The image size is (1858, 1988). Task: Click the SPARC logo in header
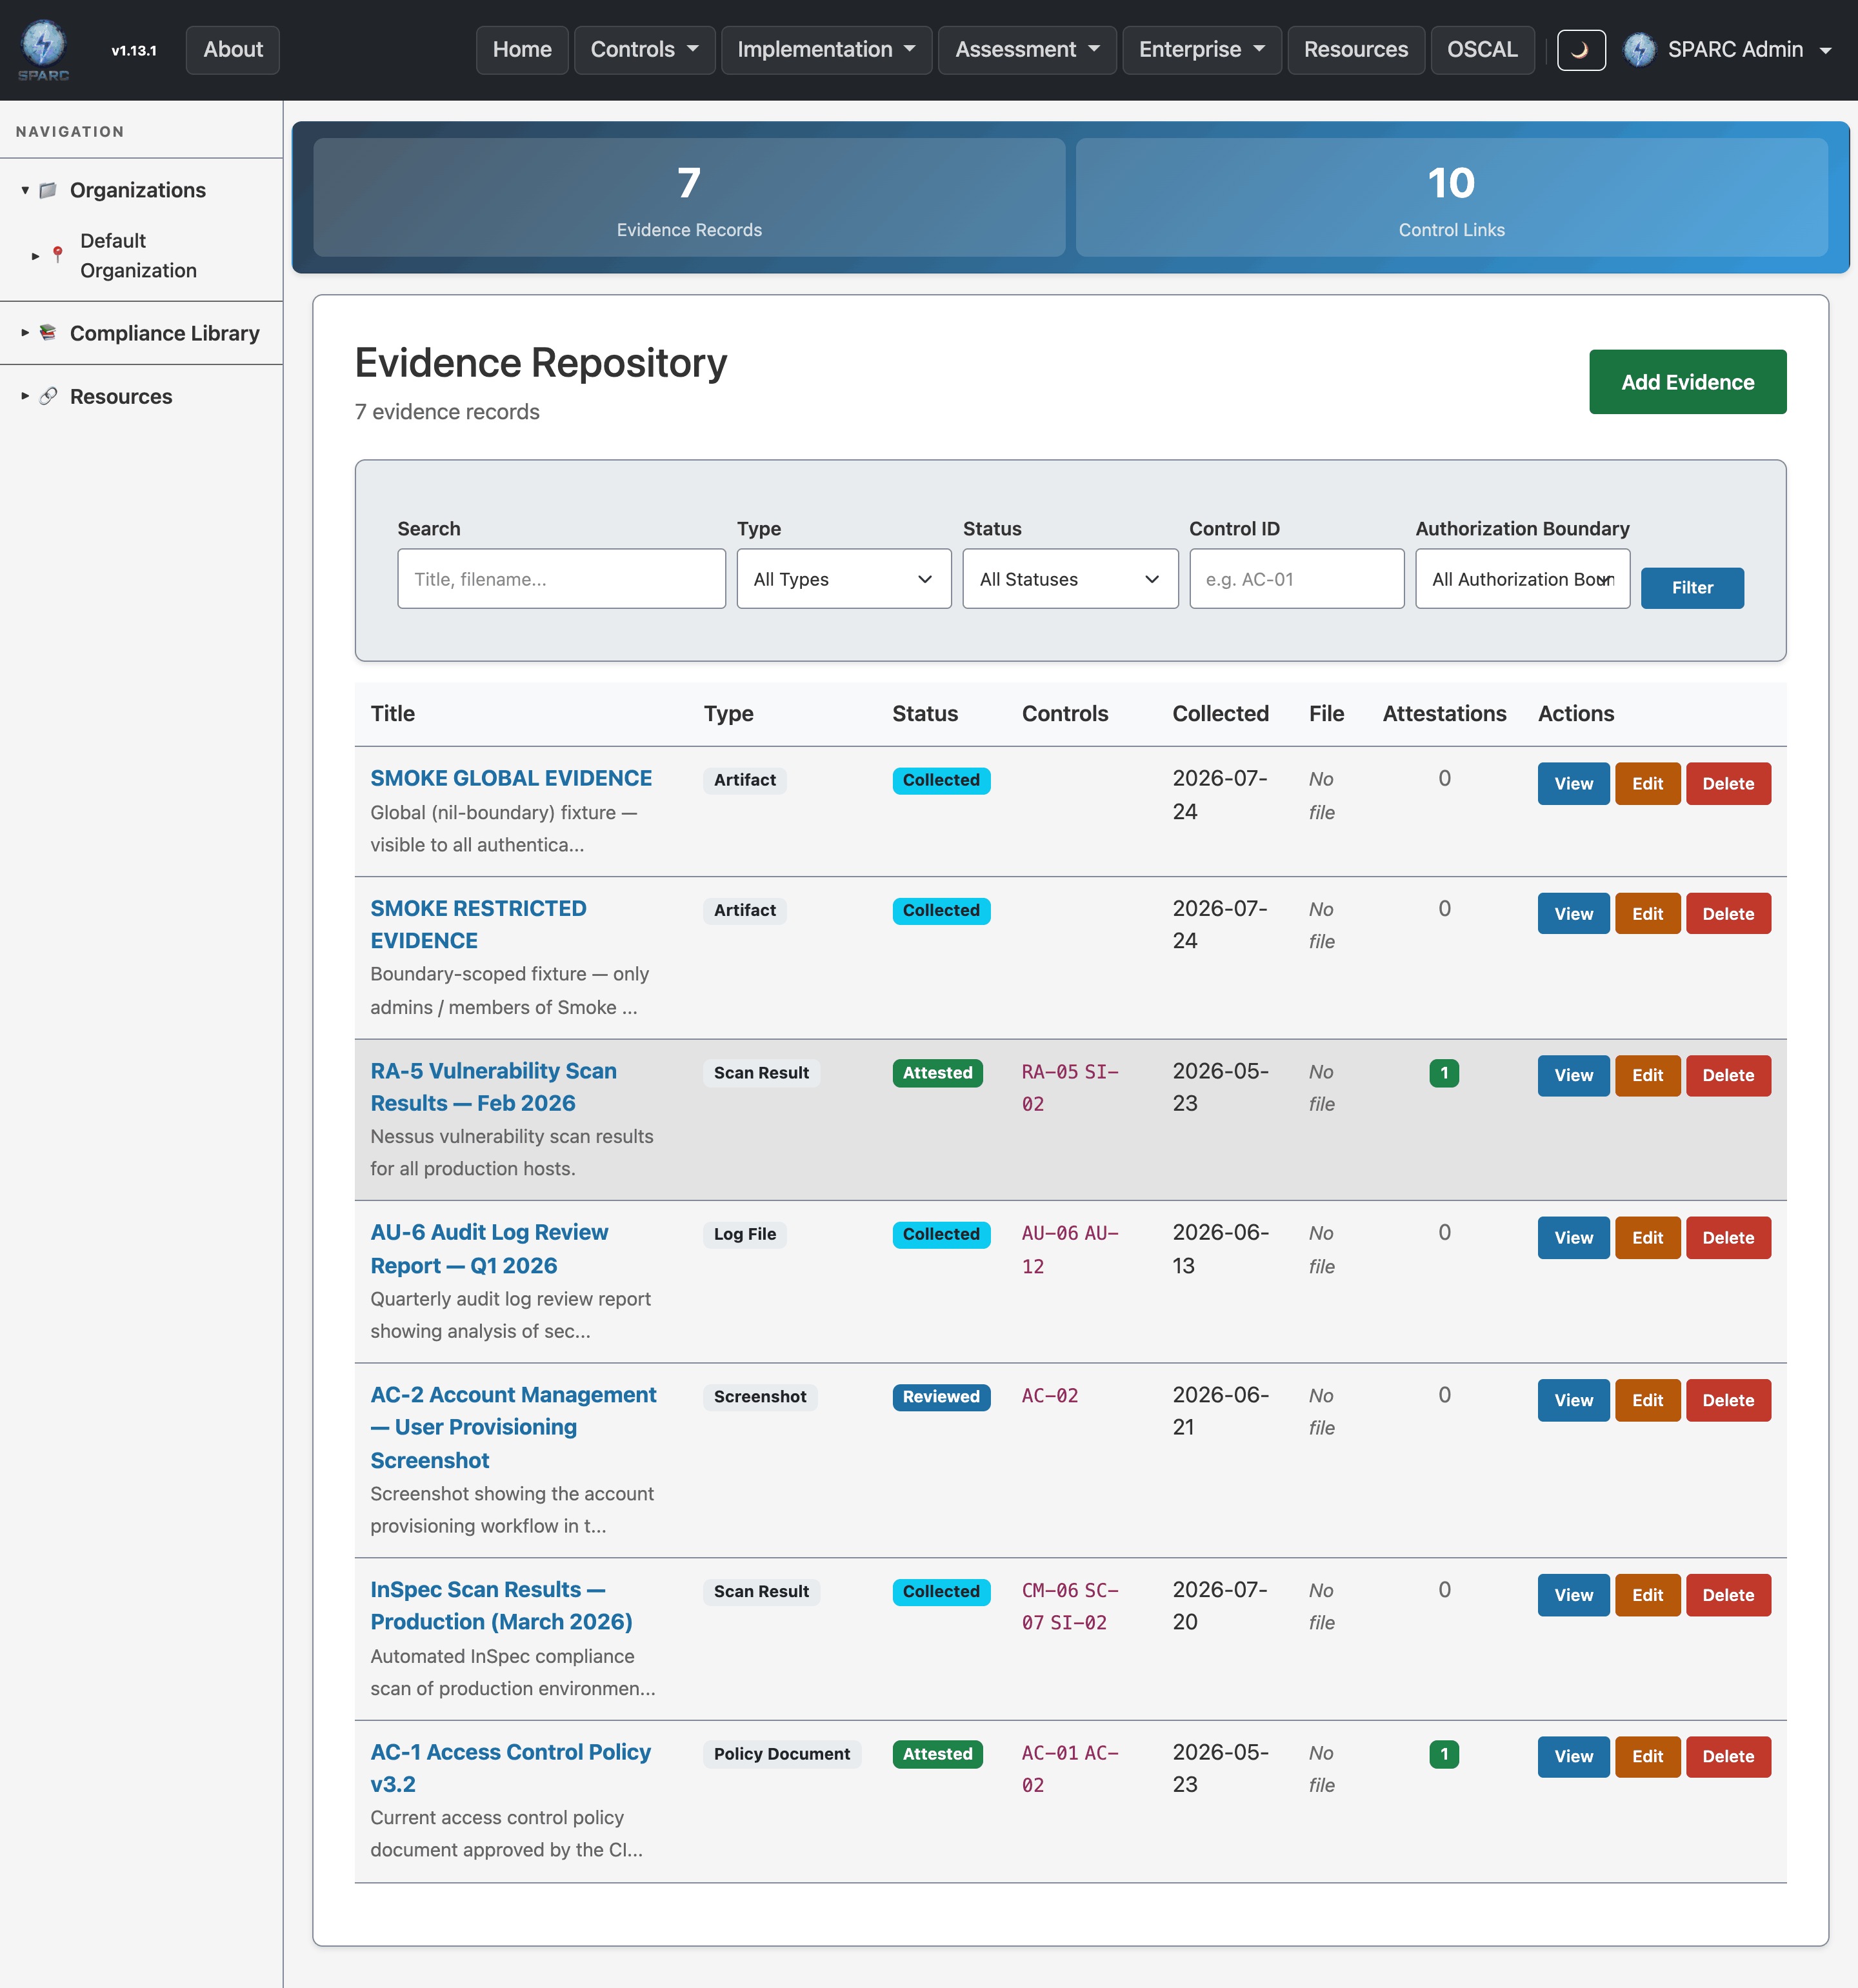point(44,49)
